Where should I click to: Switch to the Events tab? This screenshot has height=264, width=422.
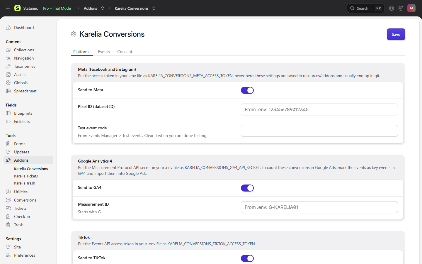[104, 52]
